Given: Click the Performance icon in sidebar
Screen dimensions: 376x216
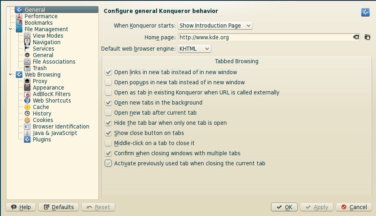Looking at the screenshot, I should [x=19, y=16].
